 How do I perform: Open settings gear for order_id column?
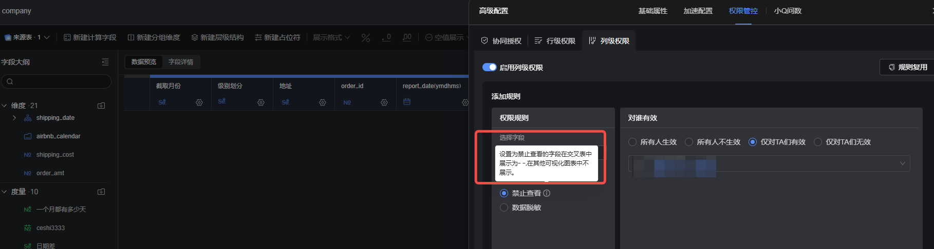[384, 102]
